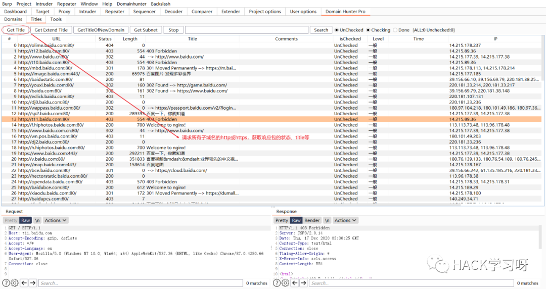Select row http://youxi.baidu.com:80/
Viewport: 546px width, 289px height.
(x=271, y=85)
